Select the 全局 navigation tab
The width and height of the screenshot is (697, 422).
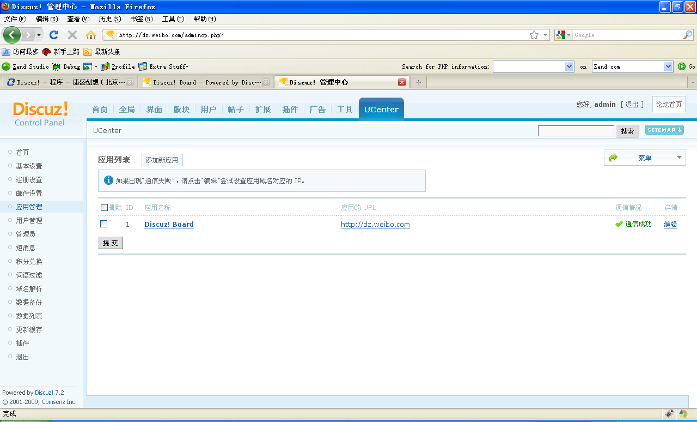[x=127, y=110]
